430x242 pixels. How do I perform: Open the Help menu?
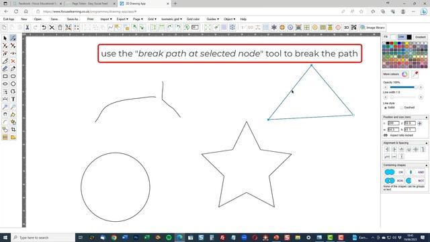pyautogui.click(x=243, y=19)
